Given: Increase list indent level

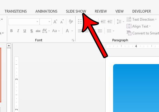Looking at the screenshot, I should pyautogui.click(x=110, y=22).
